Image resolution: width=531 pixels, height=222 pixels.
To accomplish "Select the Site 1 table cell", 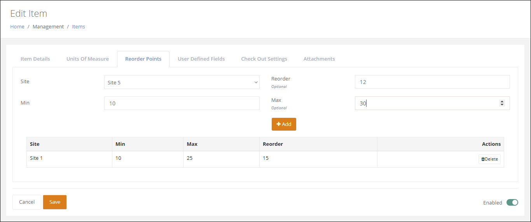I will (69, 159).
